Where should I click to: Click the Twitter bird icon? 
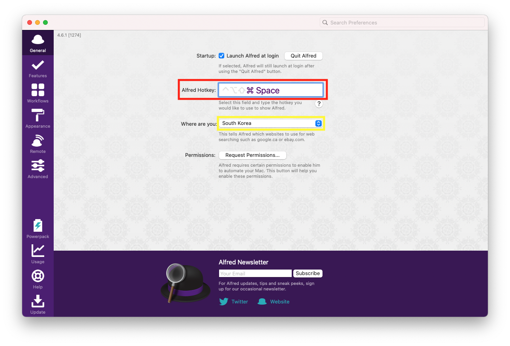point(224,301)
